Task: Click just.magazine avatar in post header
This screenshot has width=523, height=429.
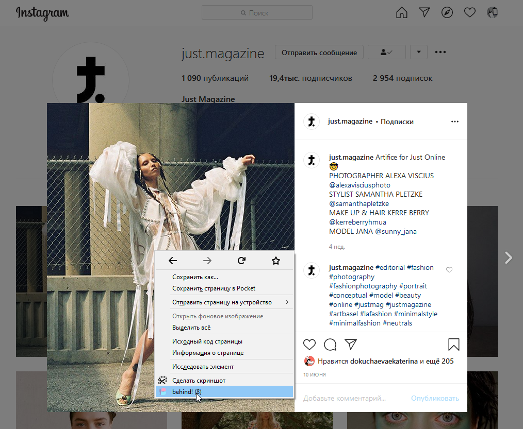Action: (312, 122)
